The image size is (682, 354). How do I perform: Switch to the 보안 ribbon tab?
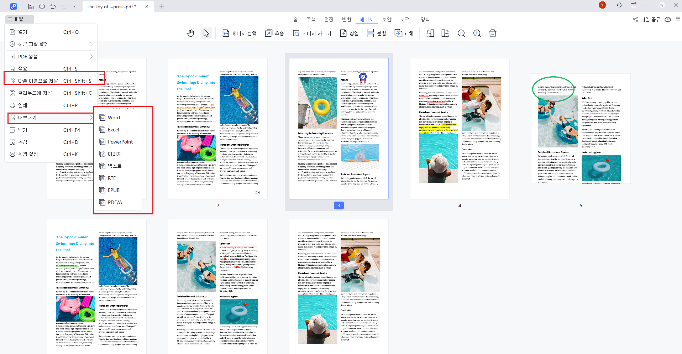pos(387,19)
